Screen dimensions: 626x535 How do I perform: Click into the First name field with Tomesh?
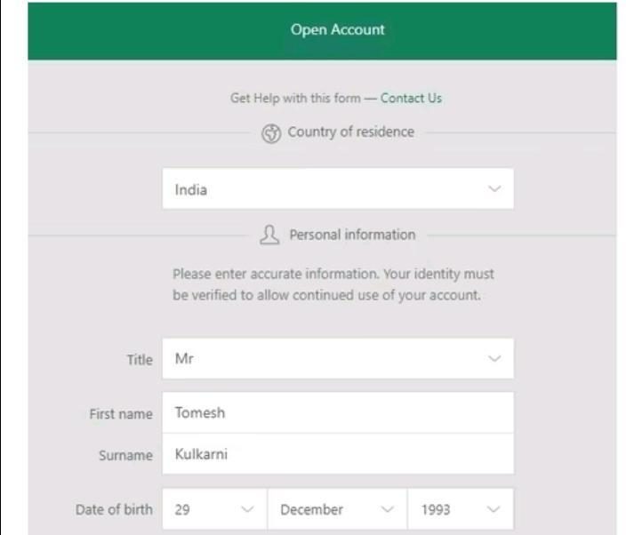pyautogui.click(x=338, y=412)
